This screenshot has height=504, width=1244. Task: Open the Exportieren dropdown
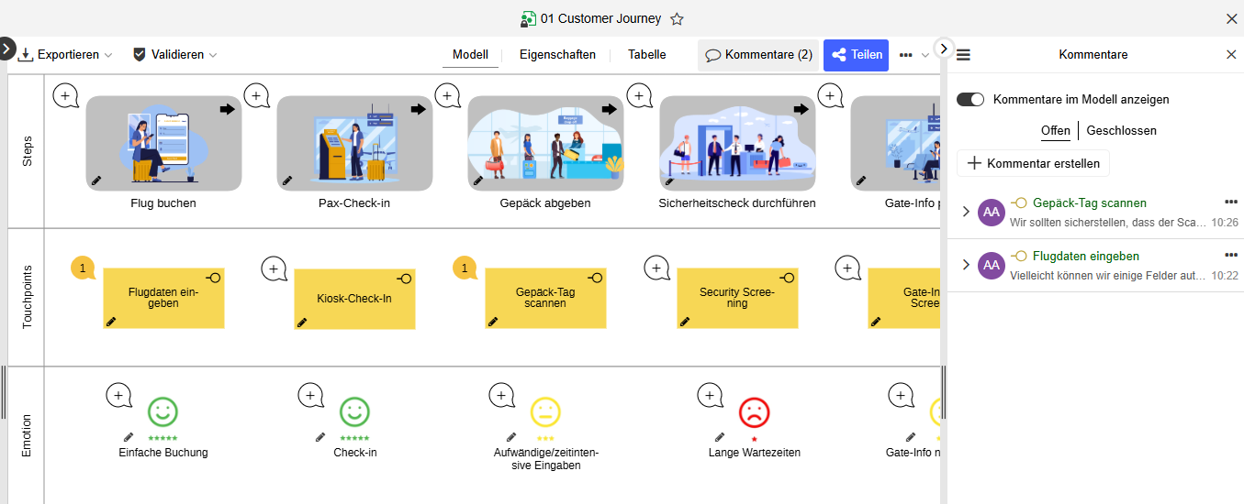point(66,55)
